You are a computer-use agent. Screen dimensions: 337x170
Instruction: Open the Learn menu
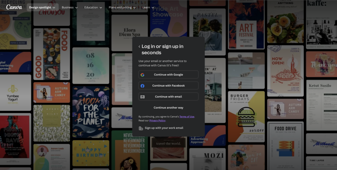coord(148,7)
